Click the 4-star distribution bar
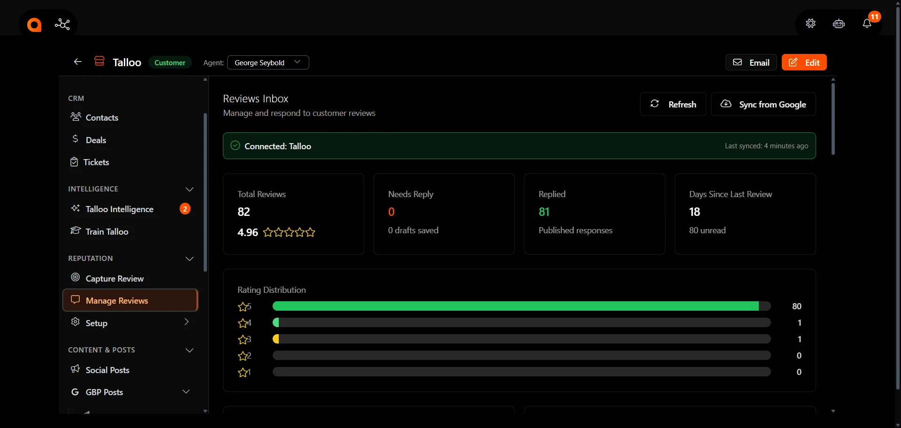Screen dimensions: 901x428 pyautogui.click(x=521, y=322)
